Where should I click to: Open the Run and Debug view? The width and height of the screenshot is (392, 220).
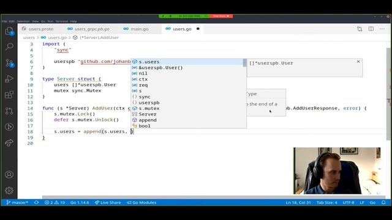pyautogui.click(x=9, y=79)
